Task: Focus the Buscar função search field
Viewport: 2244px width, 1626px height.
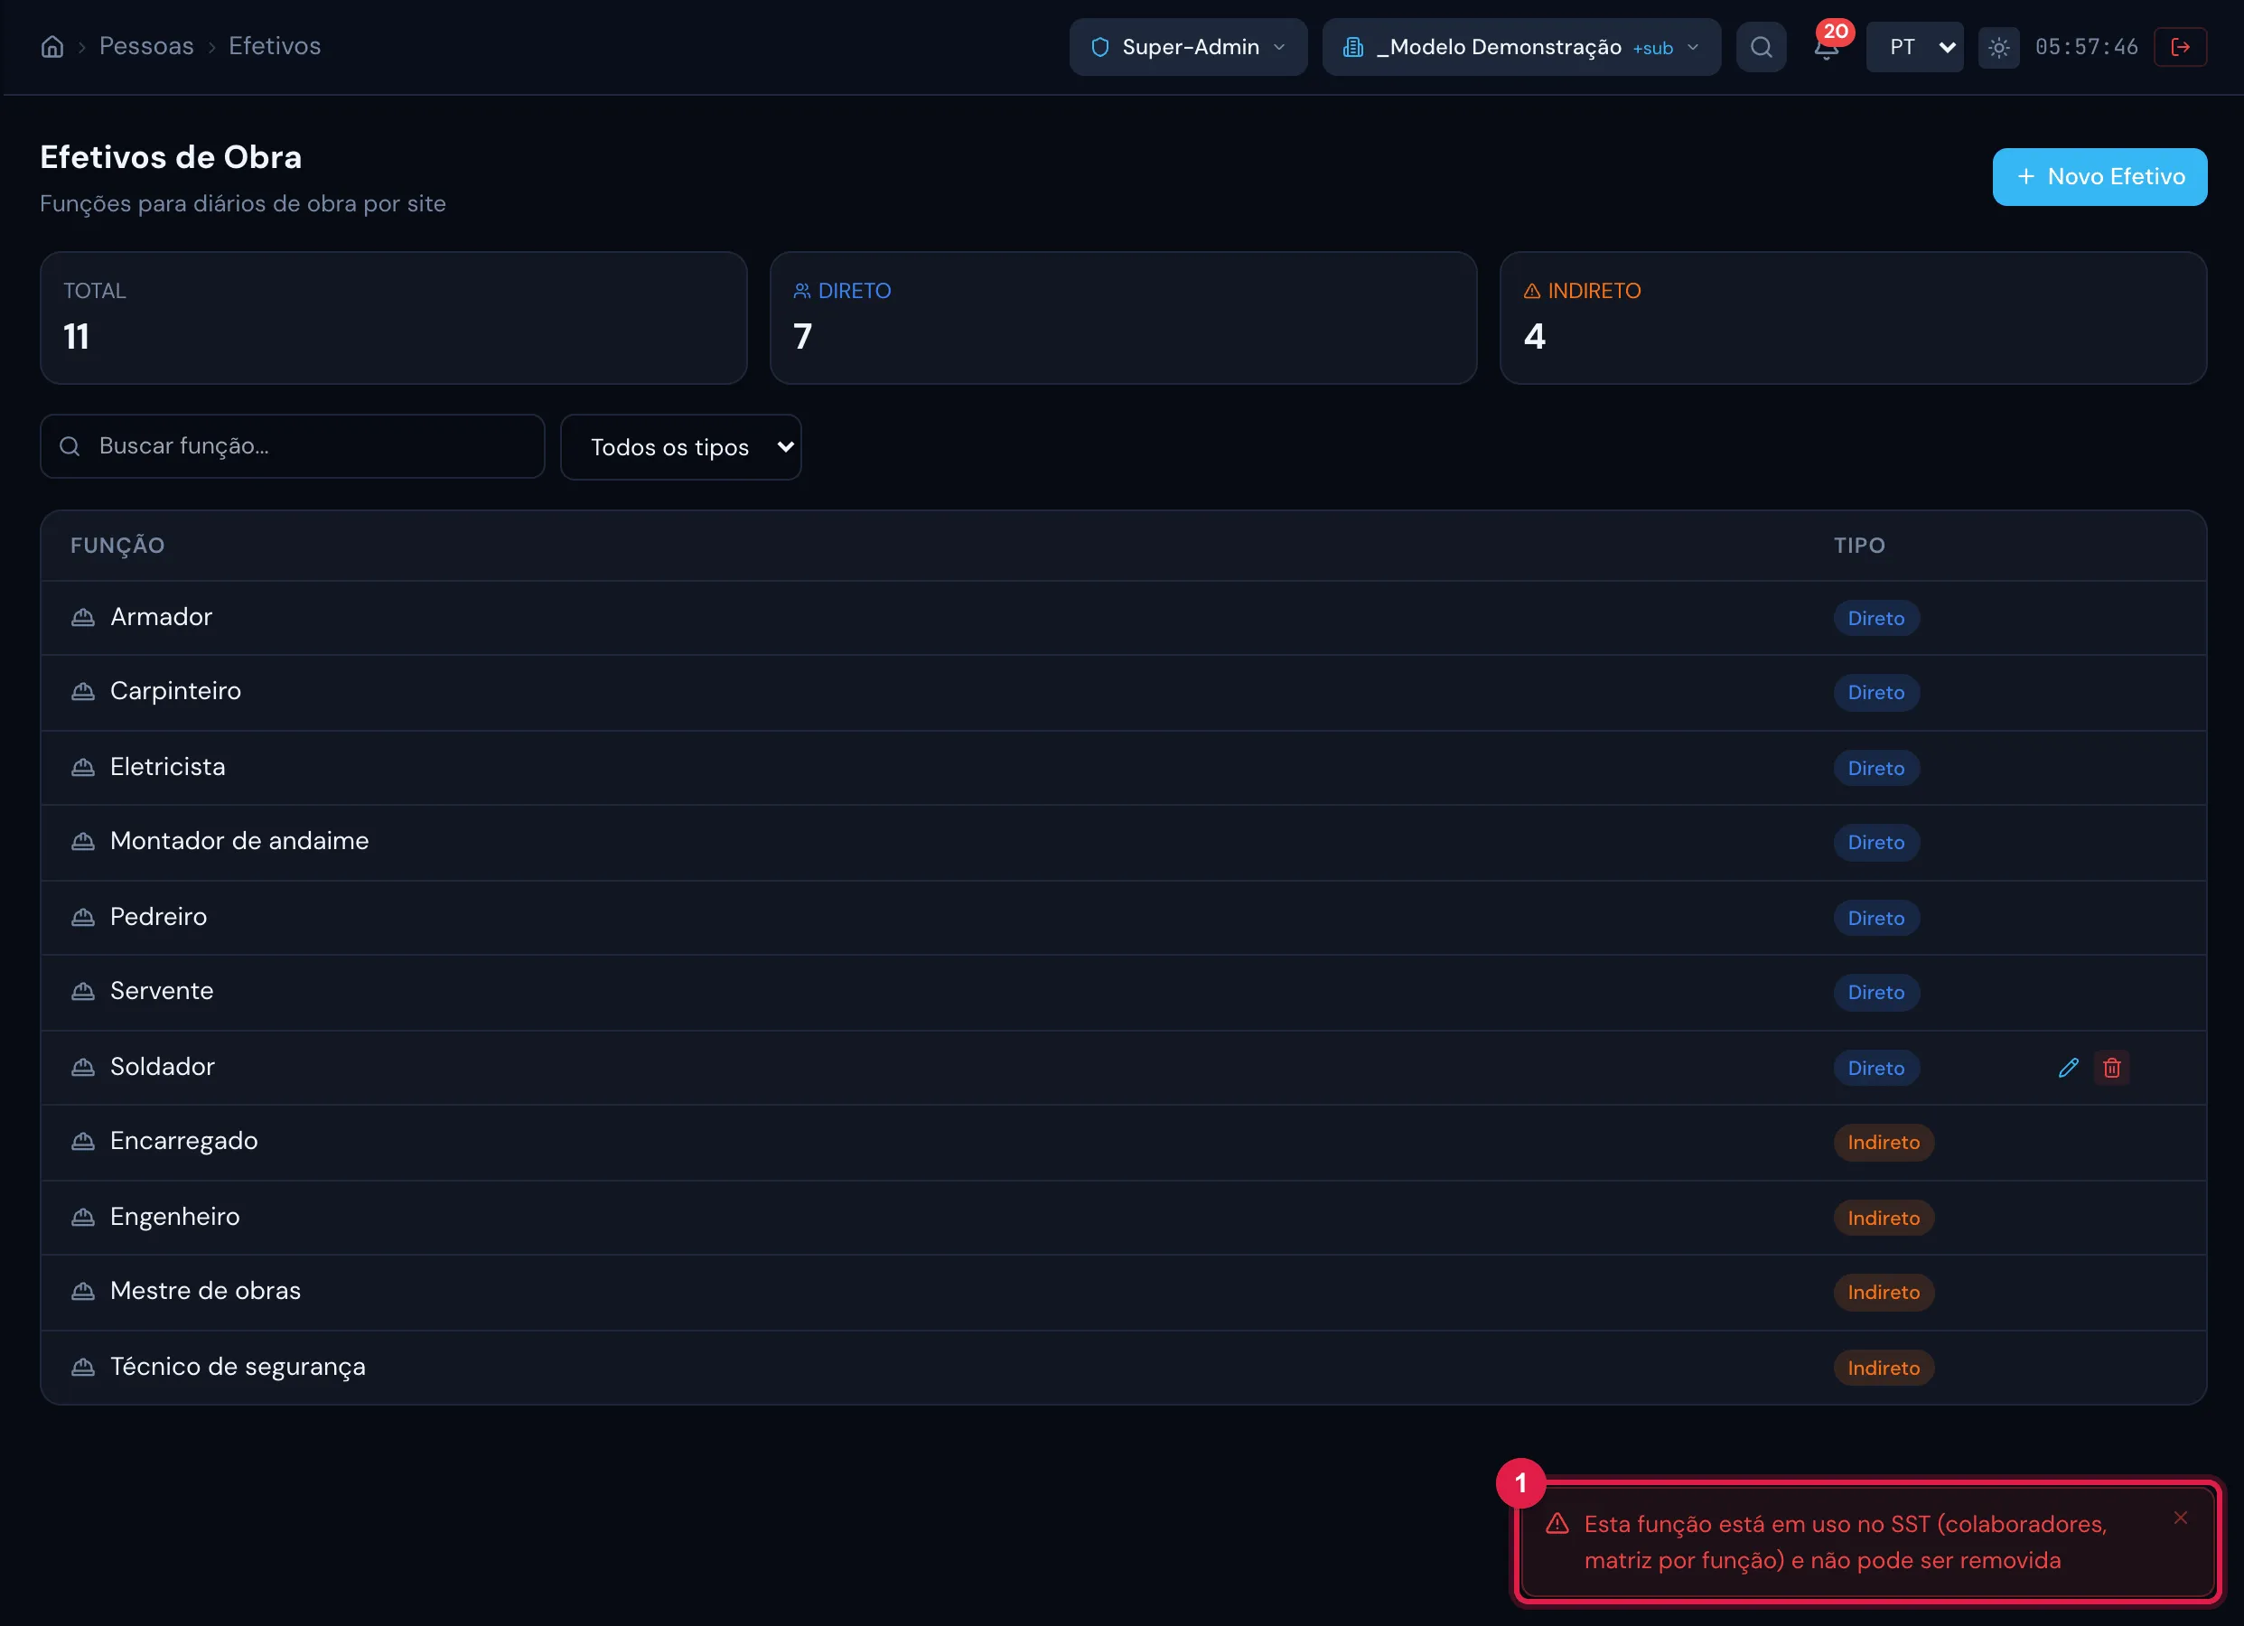Action: 292,445
